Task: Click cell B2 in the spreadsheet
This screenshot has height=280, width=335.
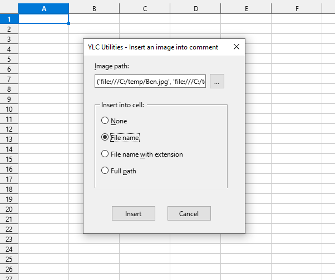Action: (94, 29)
